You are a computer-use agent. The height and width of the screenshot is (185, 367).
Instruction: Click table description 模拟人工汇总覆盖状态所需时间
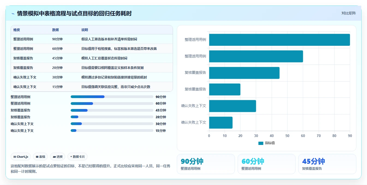point(104,58)
